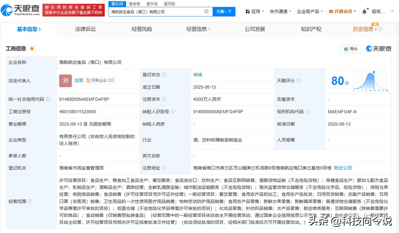
Task: Click the help icon next to 登记状态
Action: [x=164, y=75]
